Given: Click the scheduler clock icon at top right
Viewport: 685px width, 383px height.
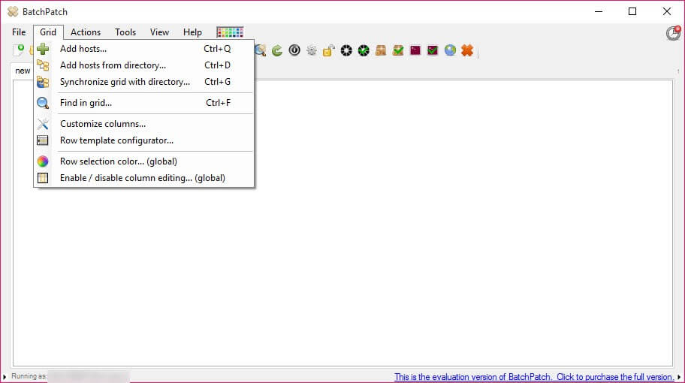Looking at the screenshot, I should tap(673, 33).
